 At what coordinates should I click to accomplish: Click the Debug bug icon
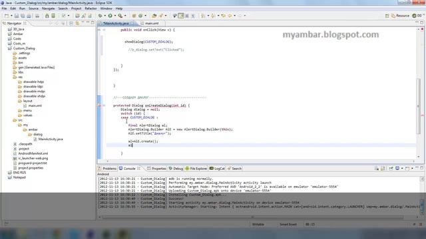click(x=101, y=16)
